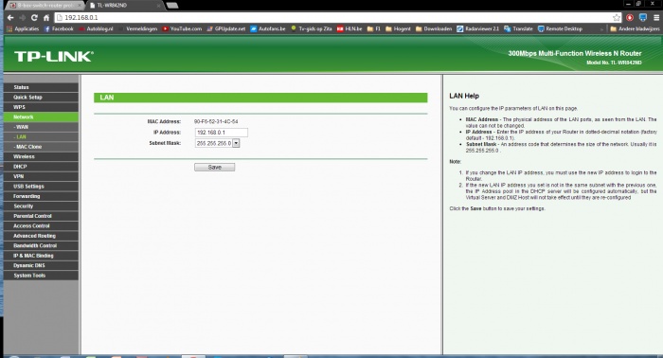Screen dimensions: 663x358
Task: Open the Quick Setup menu item
Action: [x=41, y=98]
